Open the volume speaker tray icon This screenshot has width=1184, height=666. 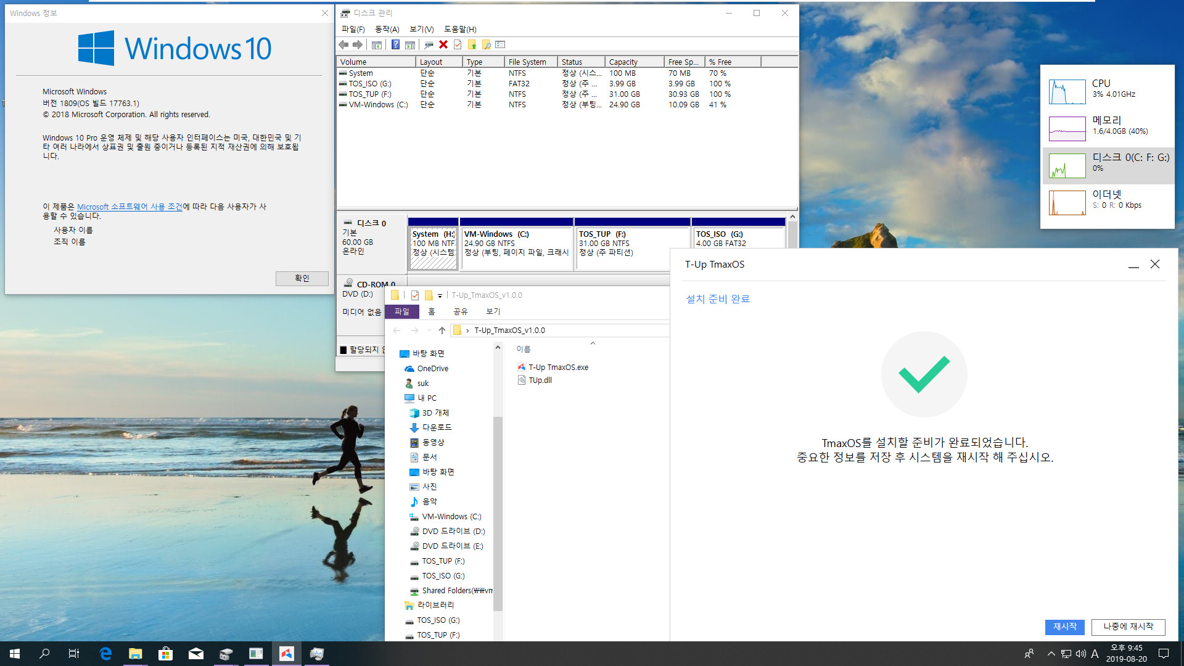tap(1080, 654)
